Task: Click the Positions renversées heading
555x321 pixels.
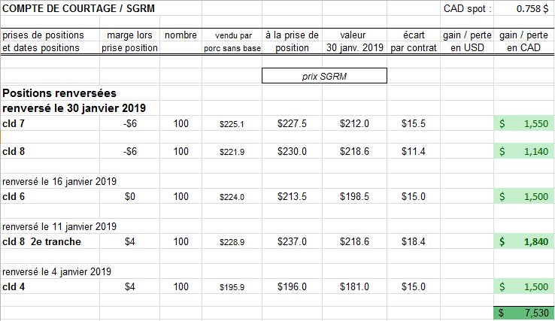Action: [59, 93]
